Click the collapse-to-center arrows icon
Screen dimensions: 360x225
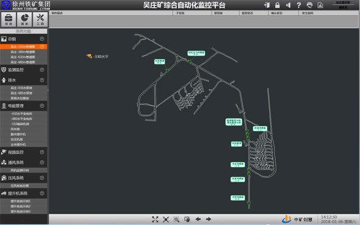pos(166,220)
